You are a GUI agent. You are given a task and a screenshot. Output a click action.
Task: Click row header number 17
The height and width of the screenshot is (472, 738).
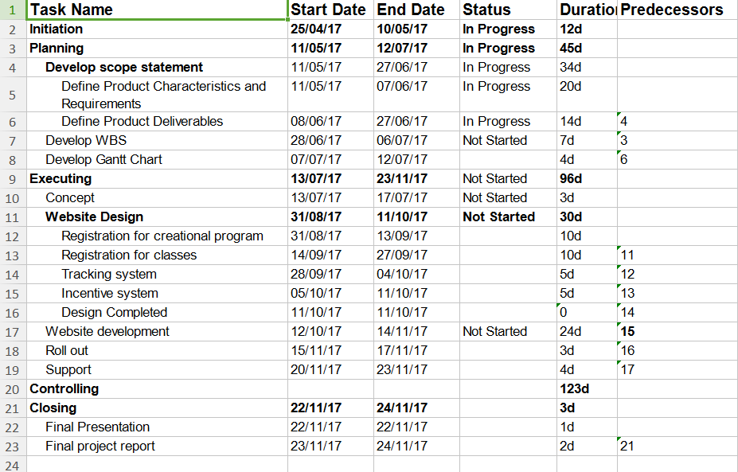click(x=13, y=332)
